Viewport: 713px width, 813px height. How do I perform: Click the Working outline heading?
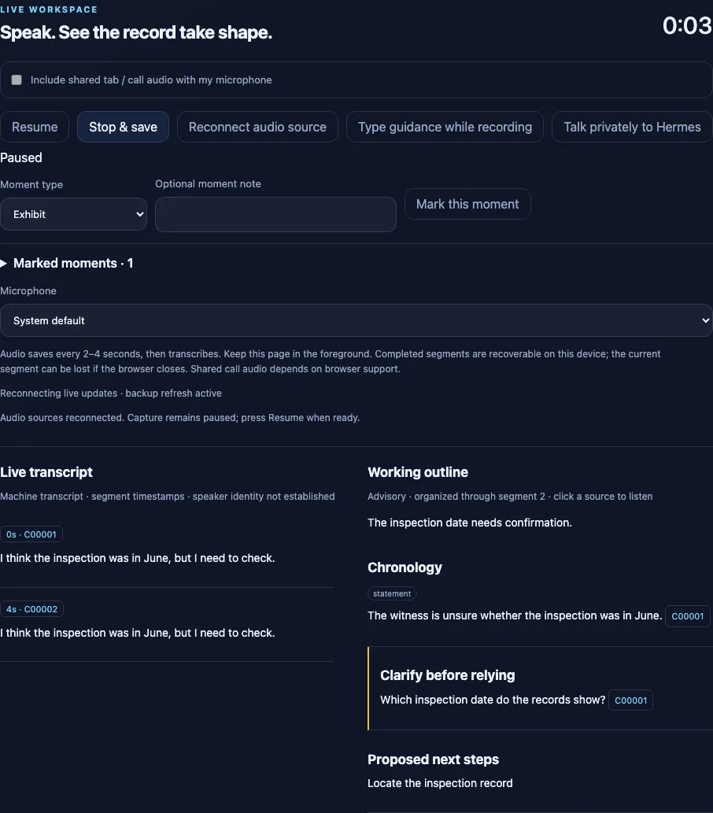coord(418,472)
